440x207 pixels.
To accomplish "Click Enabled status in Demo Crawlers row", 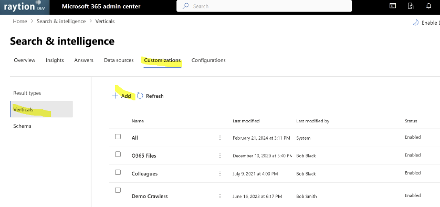I will point(413,195).
